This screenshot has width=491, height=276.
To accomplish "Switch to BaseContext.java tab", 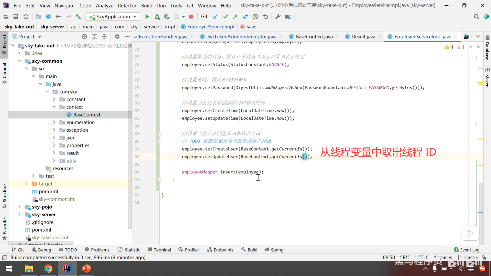I will [x=314, y=37].
